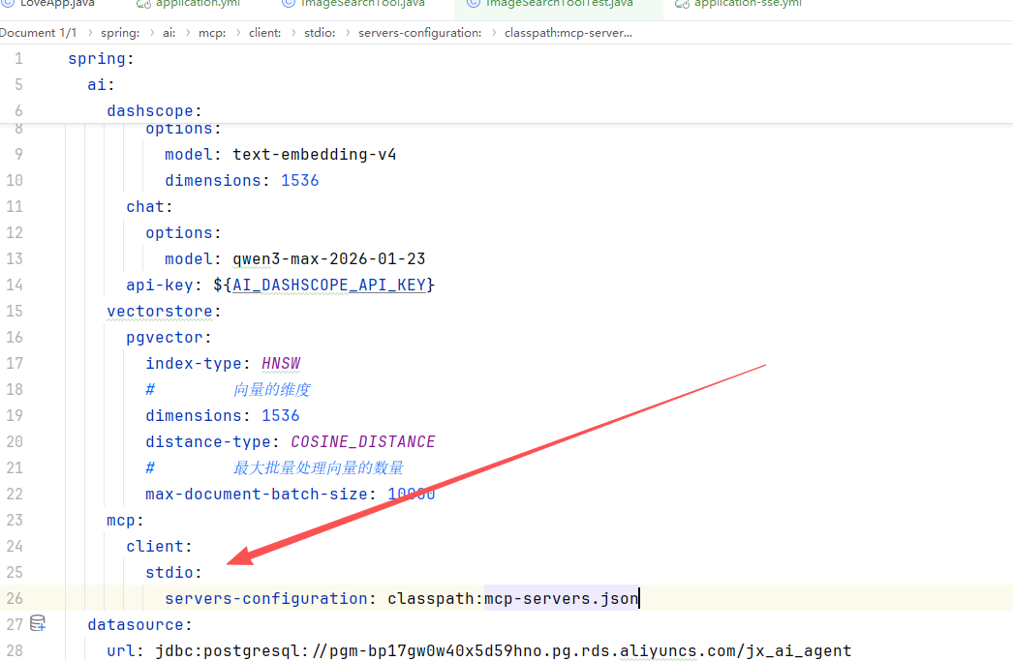Image resolution: width=1013 pixels, height=661 pixels.
Task: Click the 'HNSW' value
Action: click(x=281, y=364)
